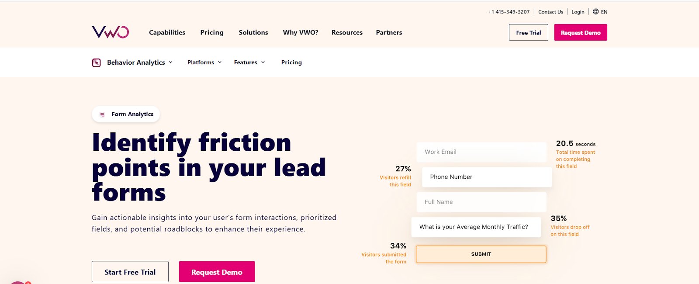The height and width of the screenshot is (284, 699).
Task: Expand the Behavior Analytics dropdown
Action: pos(136,62)
